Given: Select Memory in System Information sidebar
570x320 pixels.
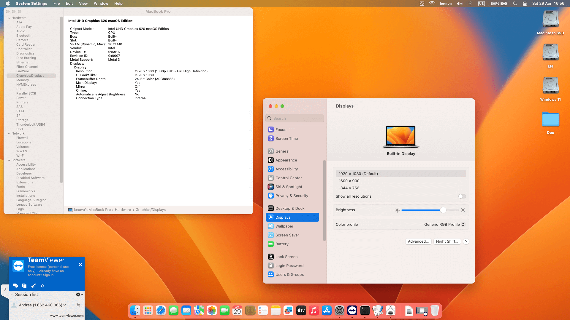Looking at the screenshot, I should [x=23, y=80].
